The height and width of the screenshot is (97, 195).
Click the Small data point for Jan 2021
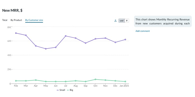click(x=125, y=40)
